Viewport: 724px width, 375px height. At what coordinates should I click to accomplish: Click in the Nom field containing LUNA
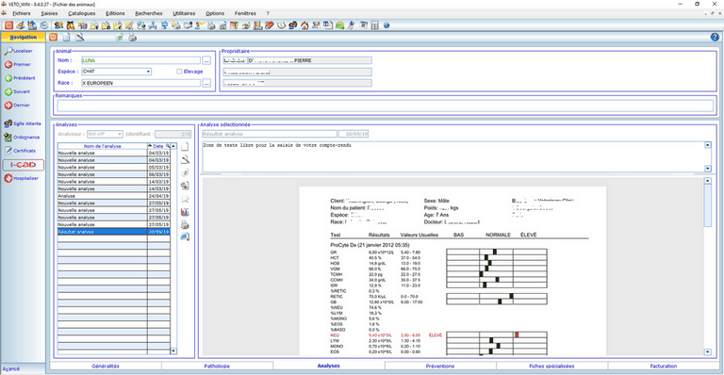pos(140,60)
